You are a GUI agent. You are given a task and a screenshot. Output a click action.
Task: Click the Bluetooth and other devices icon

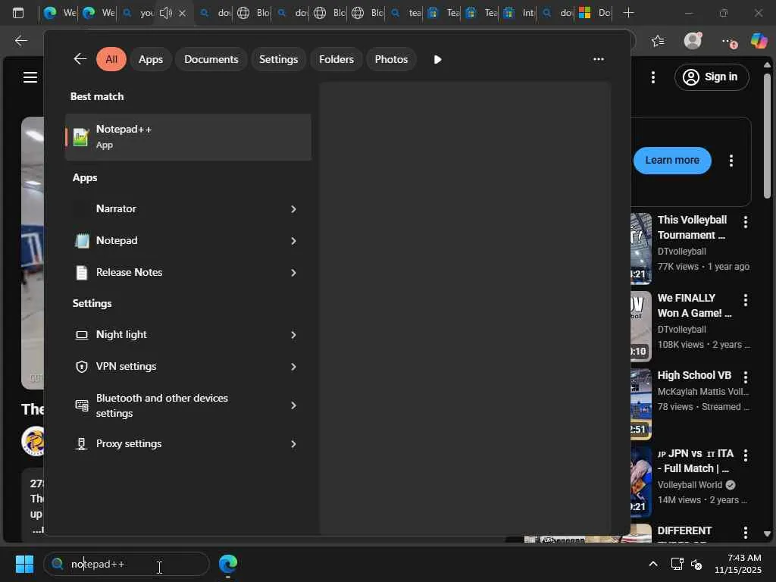click(x=82, y=405)
